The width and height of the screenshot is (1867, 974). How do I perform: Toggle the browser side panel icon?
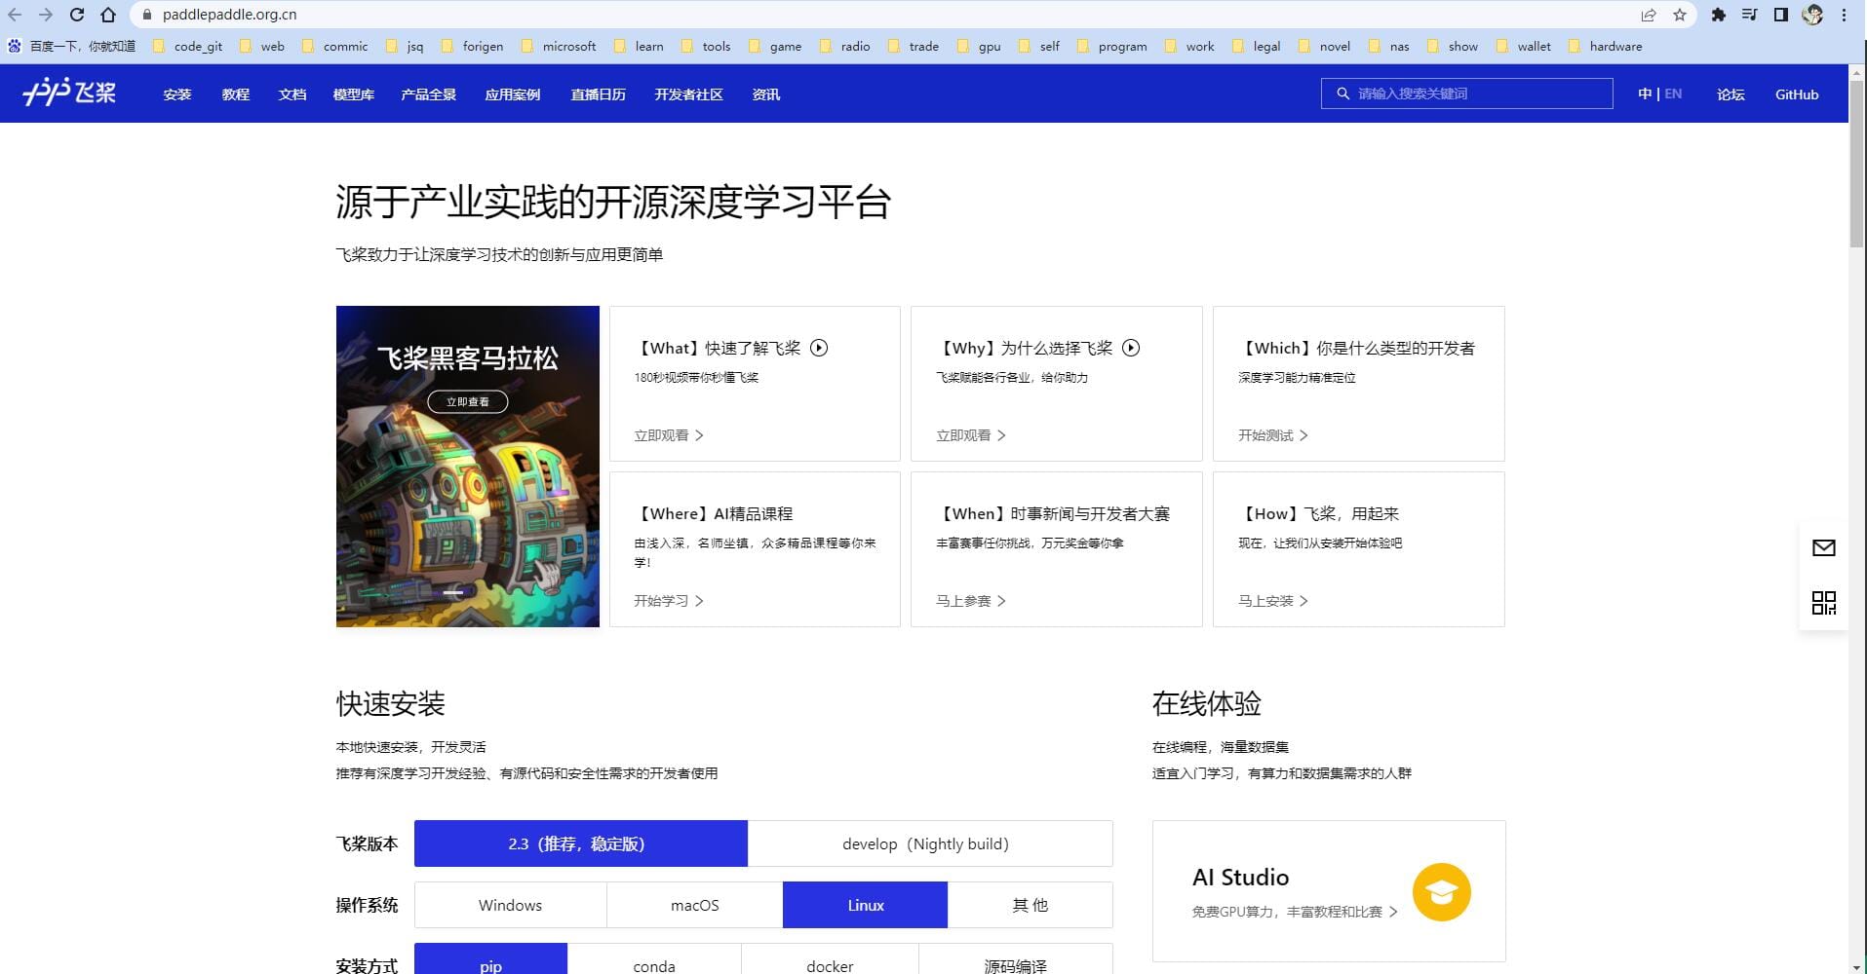click(x=1780, y=15)
